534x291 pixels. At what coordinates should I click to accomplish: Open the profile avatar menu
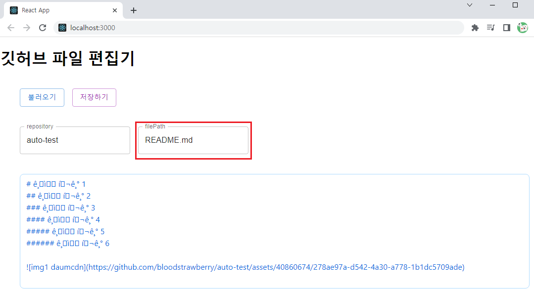point(523,28)
